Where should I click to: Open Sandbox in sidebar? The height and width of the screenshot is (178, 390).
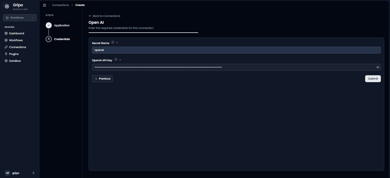15,61
